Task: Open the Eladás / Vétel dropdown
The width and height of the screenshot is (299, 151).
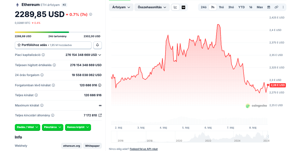Action: coord(27,127)
